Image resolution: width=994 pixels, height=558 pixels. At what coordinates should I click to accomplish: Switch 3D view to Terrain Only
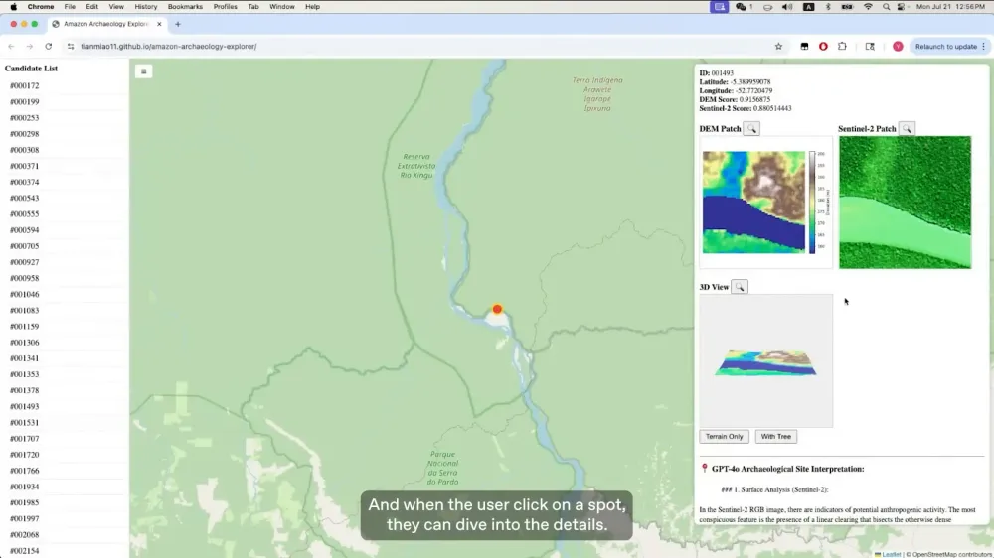[724, 437]
